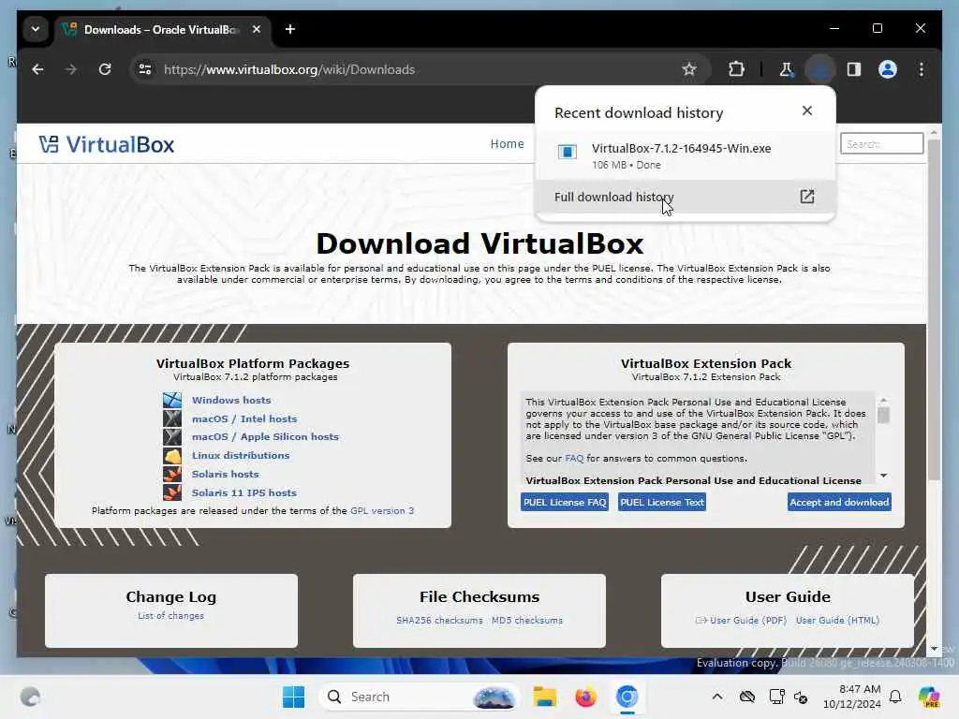The height and width of the screenshot is (719, 959).
Task: Open SHA256 checksums link
Action: coord(439,620)
